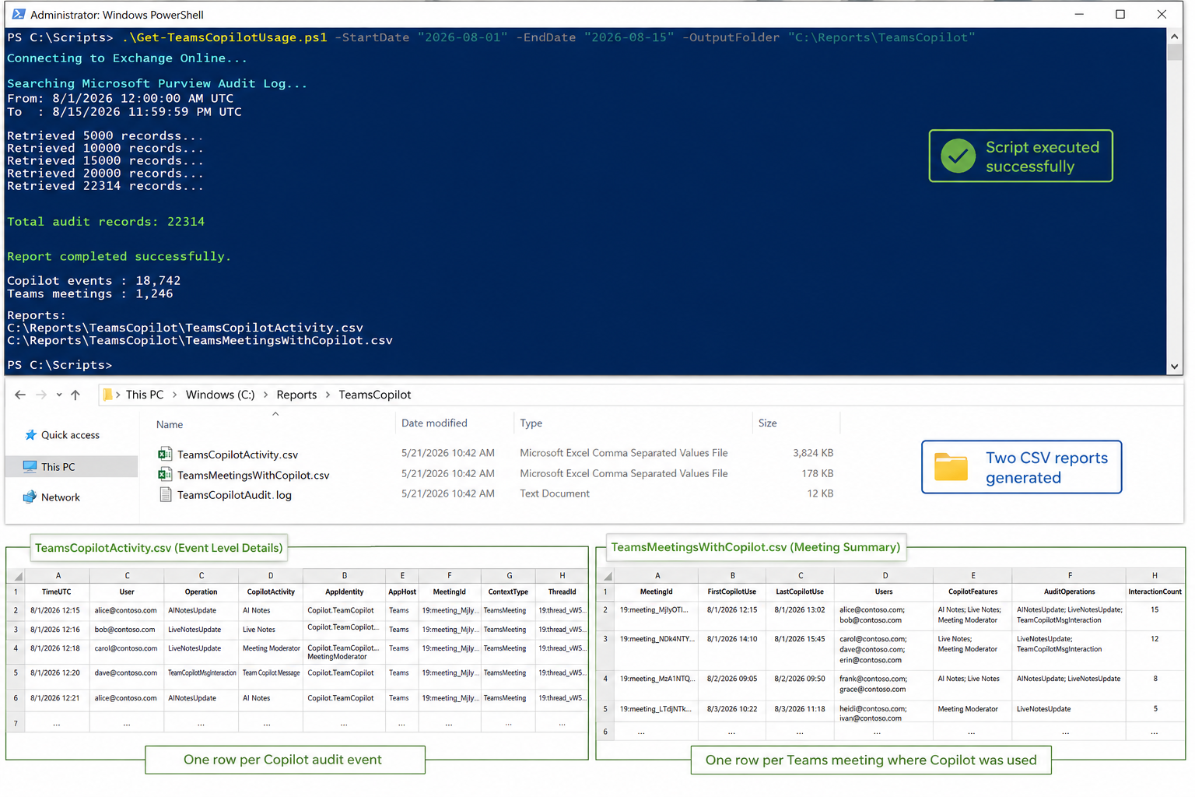Click TimeUTC header cell
The height and width of the screenshot is (797, 1195).
click(57, 592)
